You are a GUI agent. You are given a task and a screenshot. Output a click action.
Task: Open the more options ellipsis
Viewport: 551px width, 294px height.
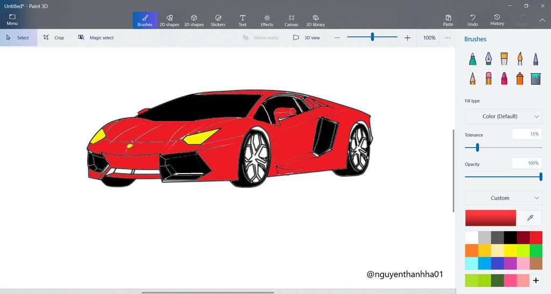pyautogui.click(x=447, y=38)
